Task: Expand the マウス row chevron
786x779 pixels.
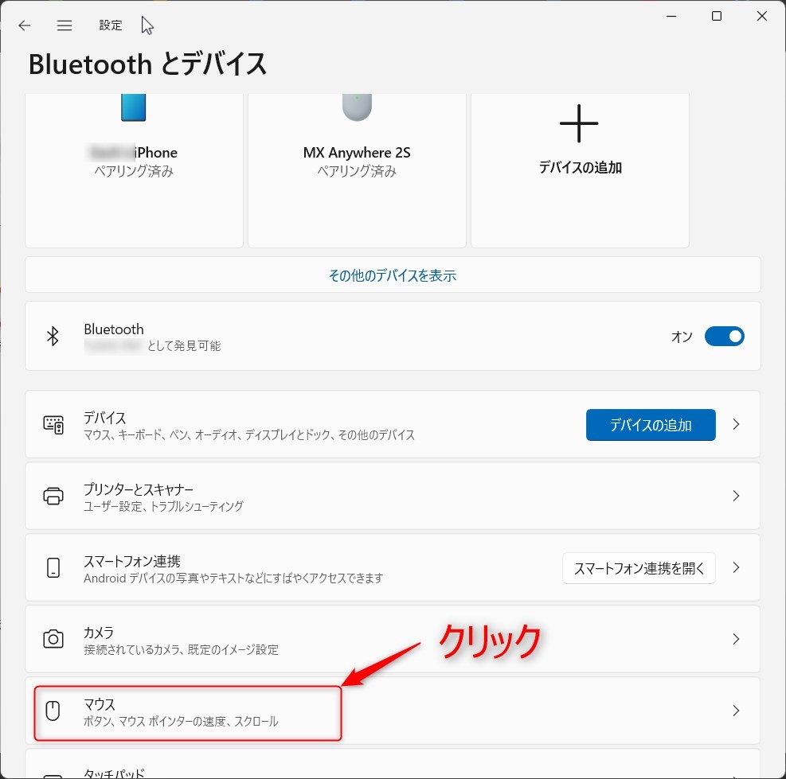Action: [x=736, y=711]
